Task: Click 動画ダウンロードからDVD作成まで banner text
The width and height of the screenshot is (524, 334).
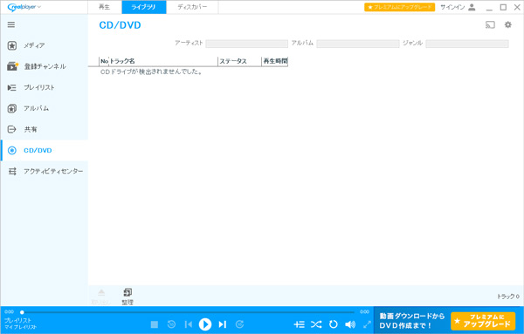Action: tap(412, 321)
